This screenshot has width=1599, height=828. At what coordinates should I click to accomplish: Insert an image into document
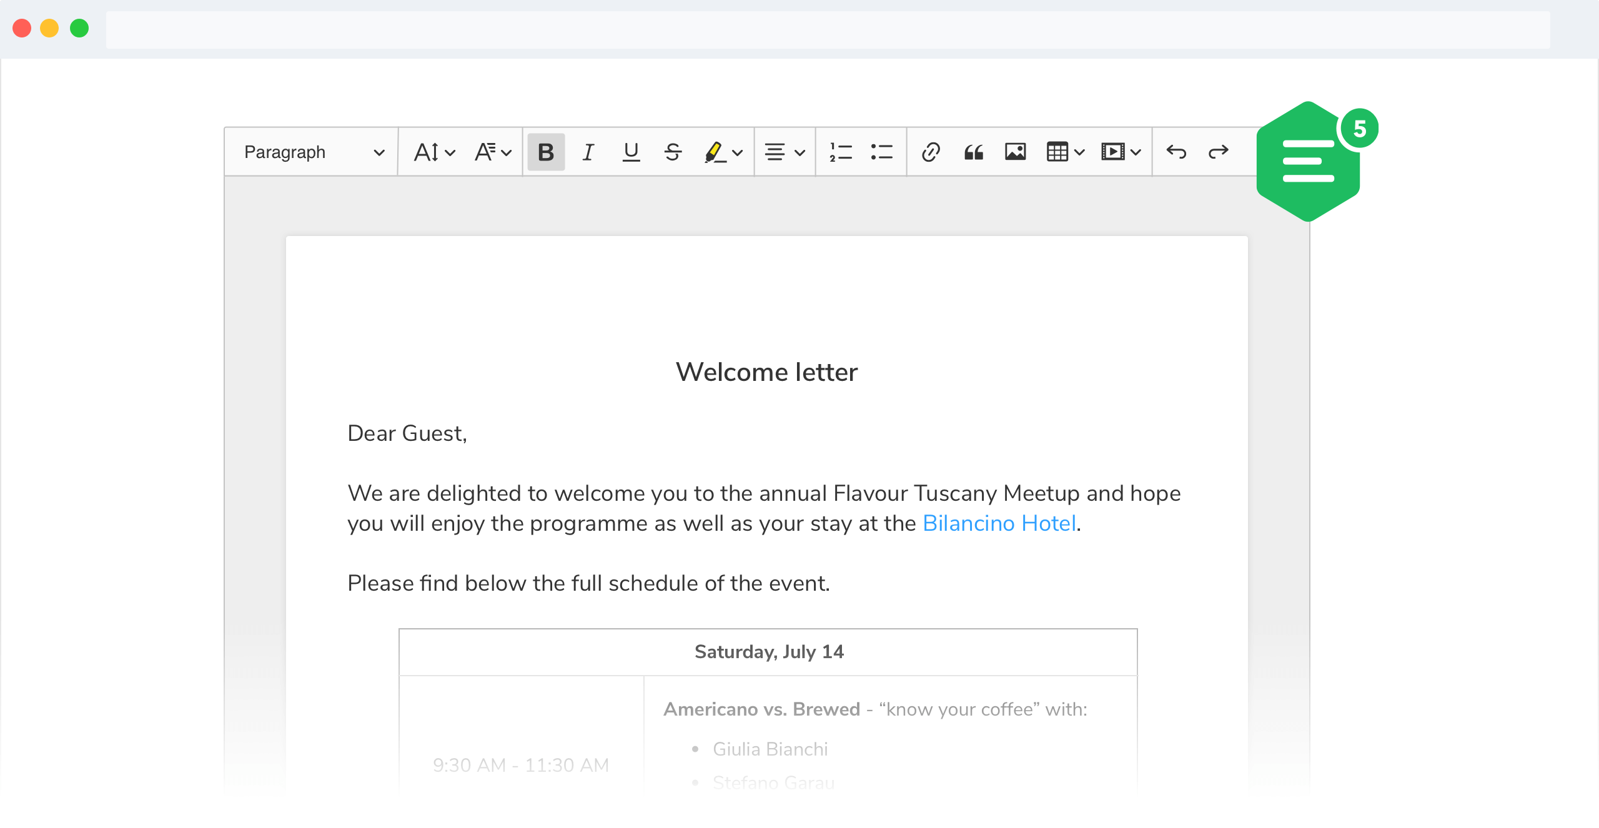1013,151
